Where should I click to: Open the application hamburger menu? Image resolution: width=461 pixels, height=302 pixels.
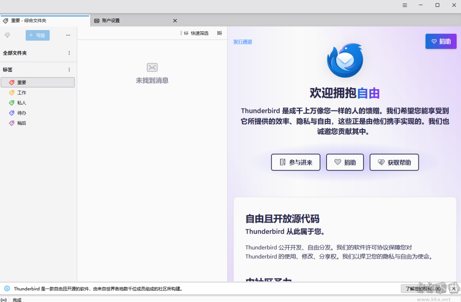coord(405,5)
